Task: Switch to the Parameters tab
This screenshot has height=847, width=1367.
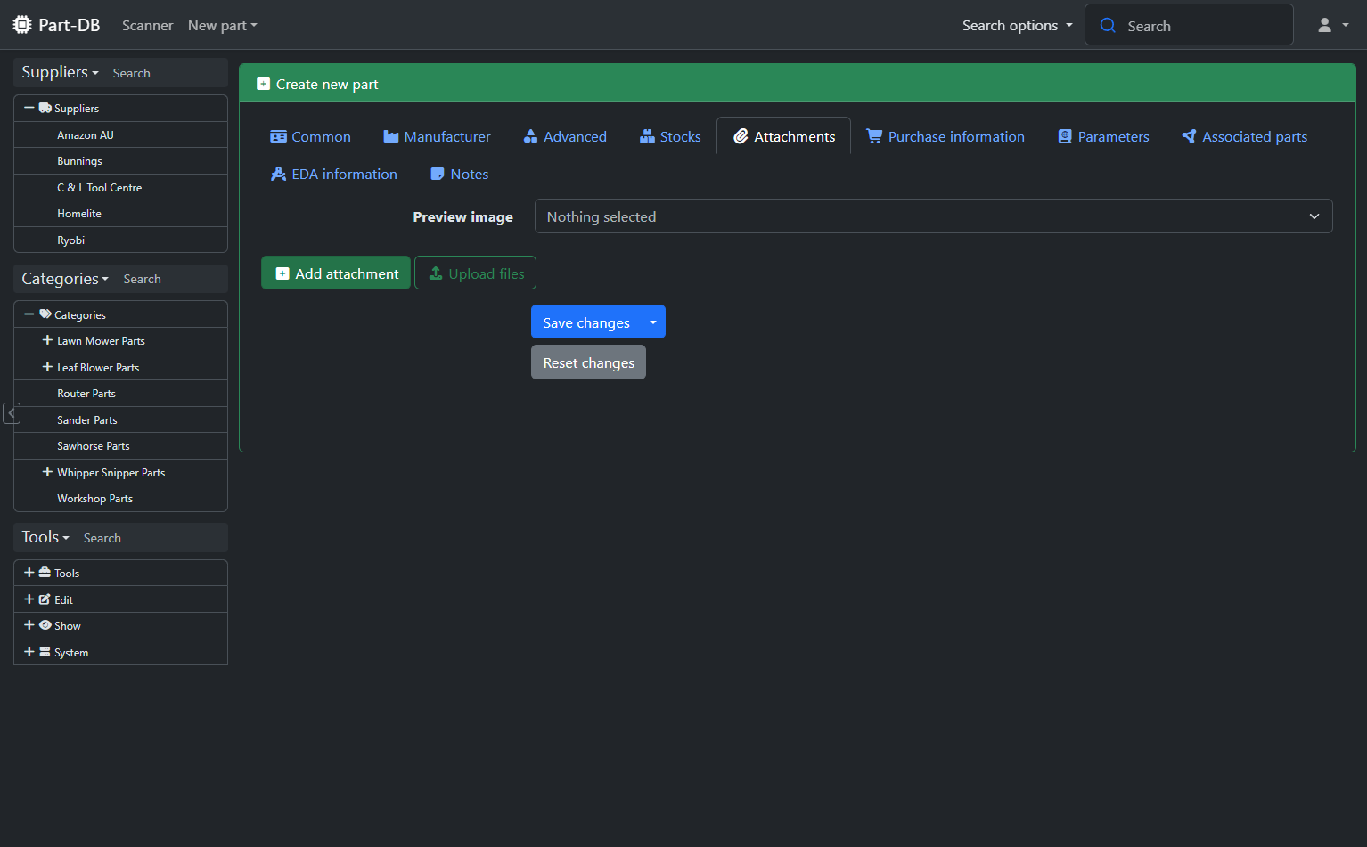Action: [x=1103, y=136]
